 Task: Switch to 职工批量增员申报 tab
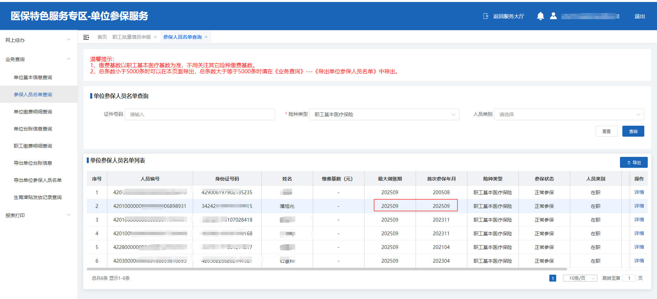point(132,37)
